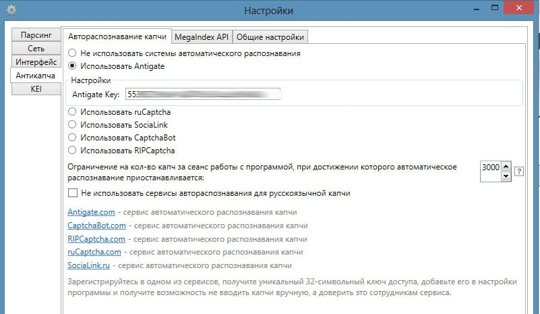Tick the Russian captcha services exclusion checkbox
The width and height of the screenshot is (540, 314).
73,193
